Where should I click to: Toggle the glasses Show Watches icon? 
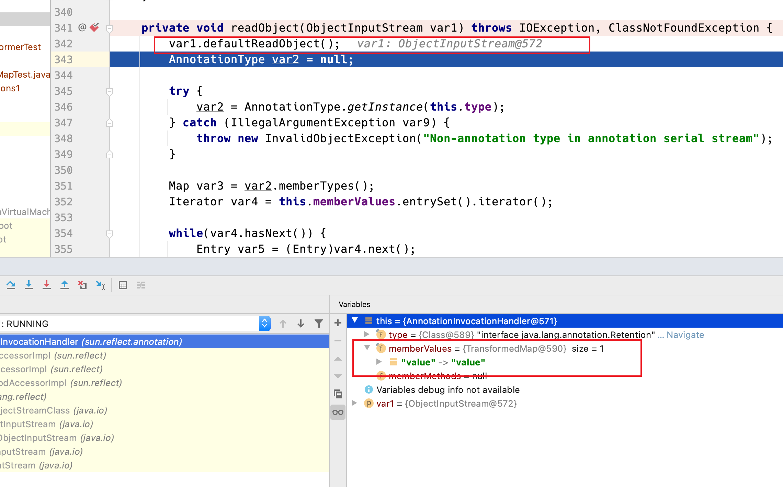point(338,412)
